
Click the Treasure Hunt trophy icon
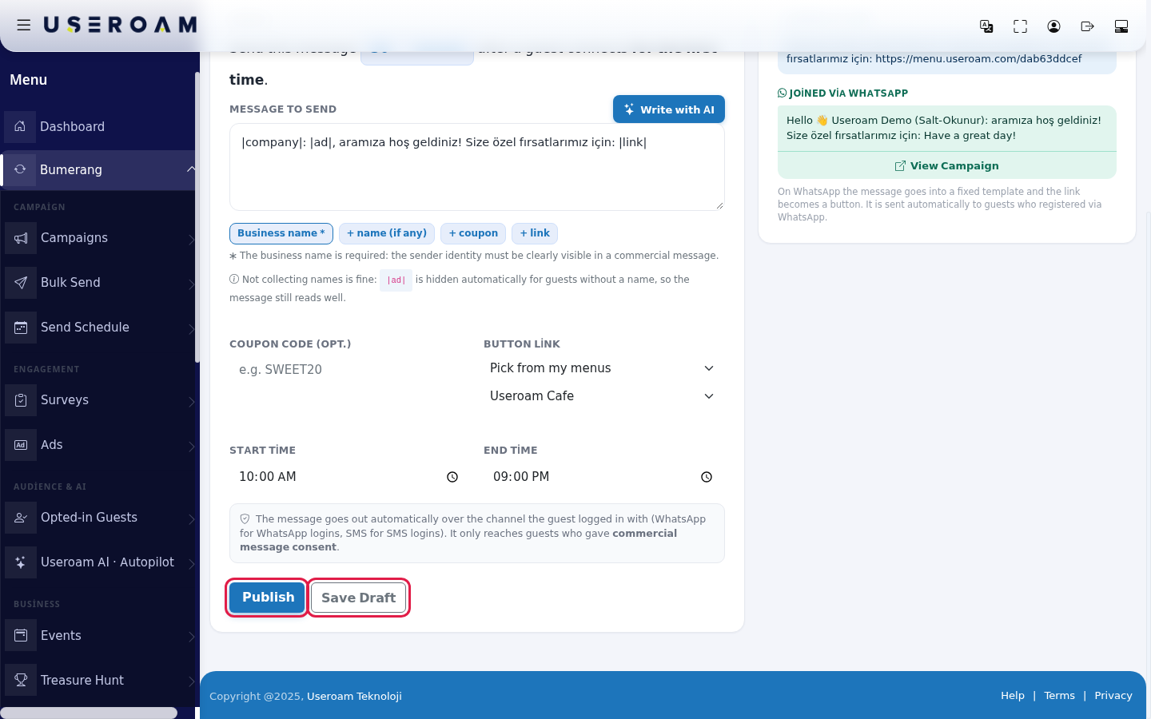coord(21,681)
